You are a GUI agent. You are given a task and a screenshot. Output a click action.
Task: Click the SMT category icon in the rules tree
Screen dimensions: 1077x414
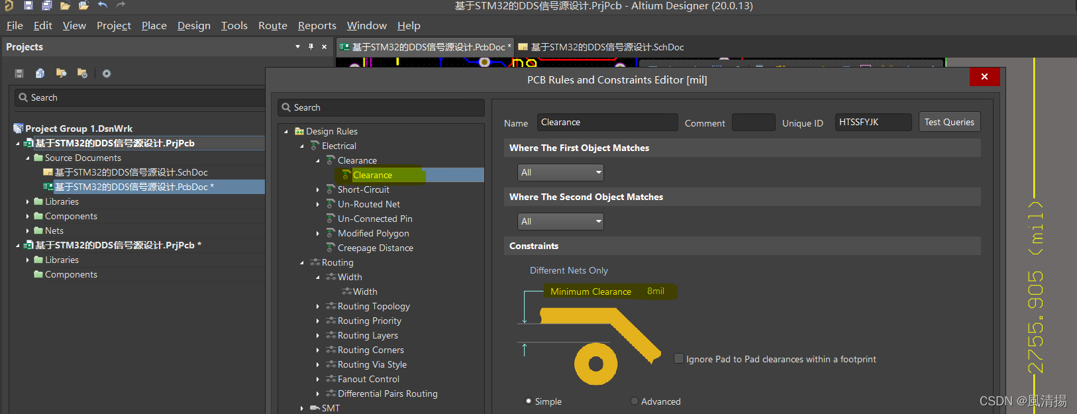coord(315,408)
